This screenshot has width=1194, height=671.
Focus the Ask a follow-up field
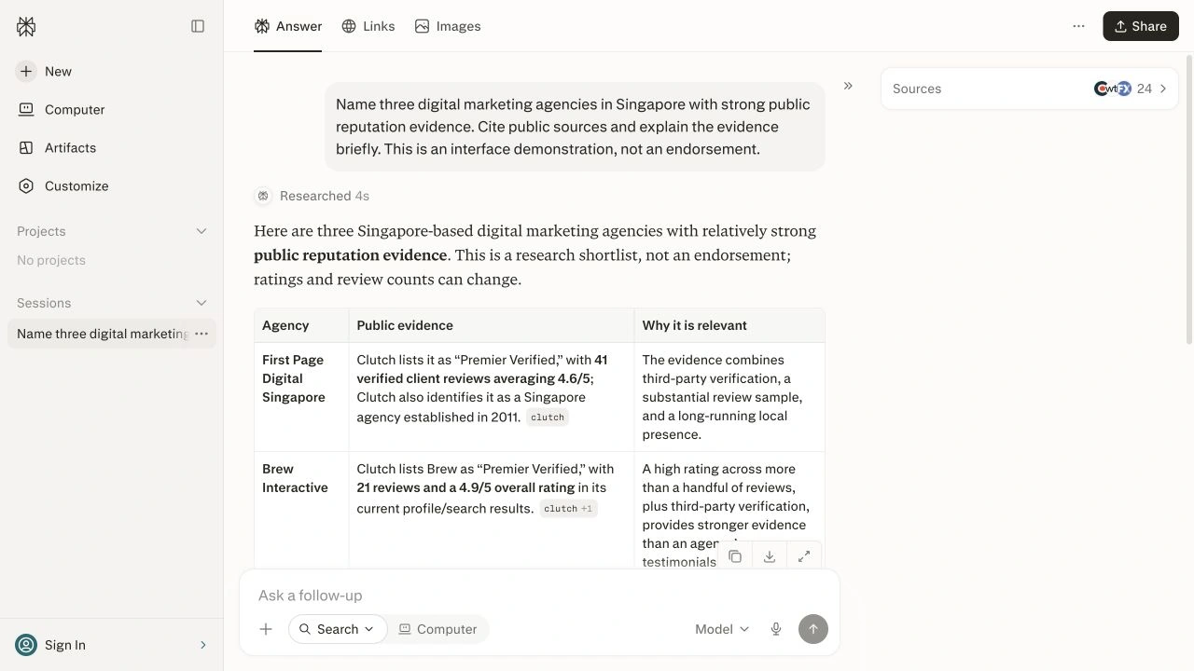point(539,596)
